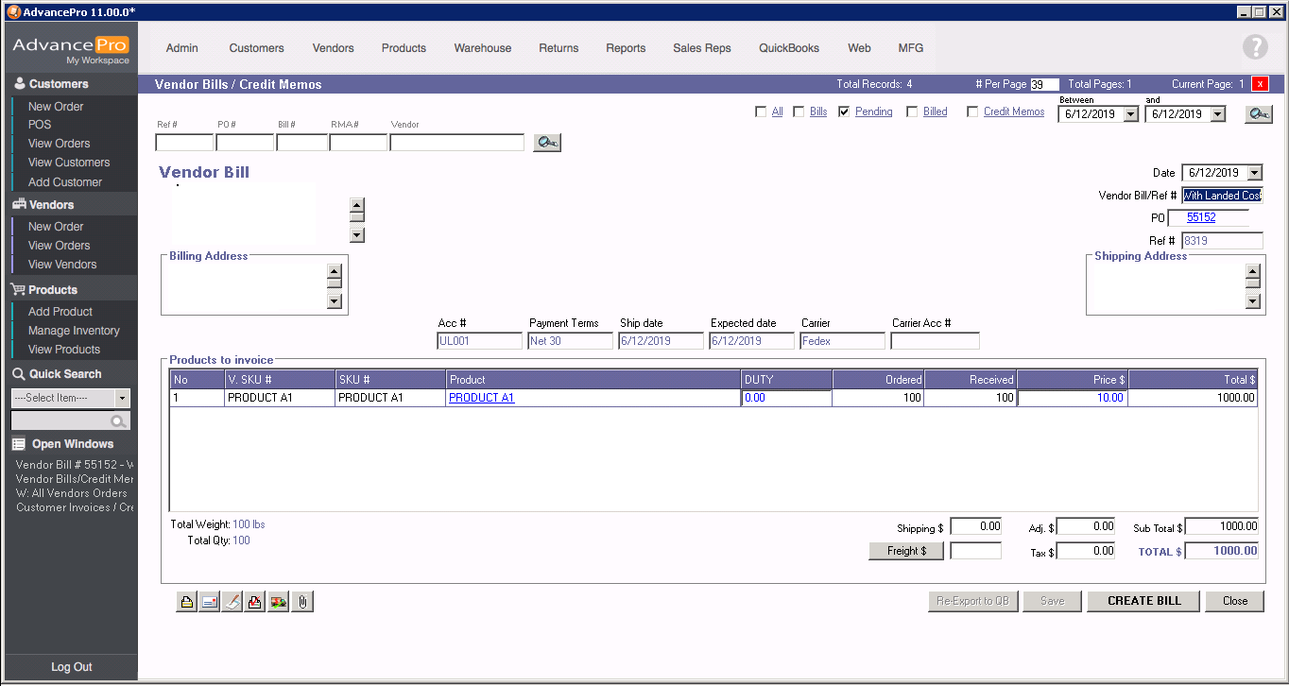Image resolution: width=1289 pixels, height=686 pixels.
Task: Click the paperclip attachment icon
Action: click(x=302, y=602)
